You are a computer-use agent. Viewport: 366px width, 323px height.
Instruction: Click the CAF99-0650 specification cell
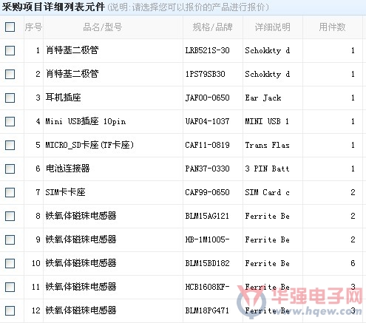point(207,192)
